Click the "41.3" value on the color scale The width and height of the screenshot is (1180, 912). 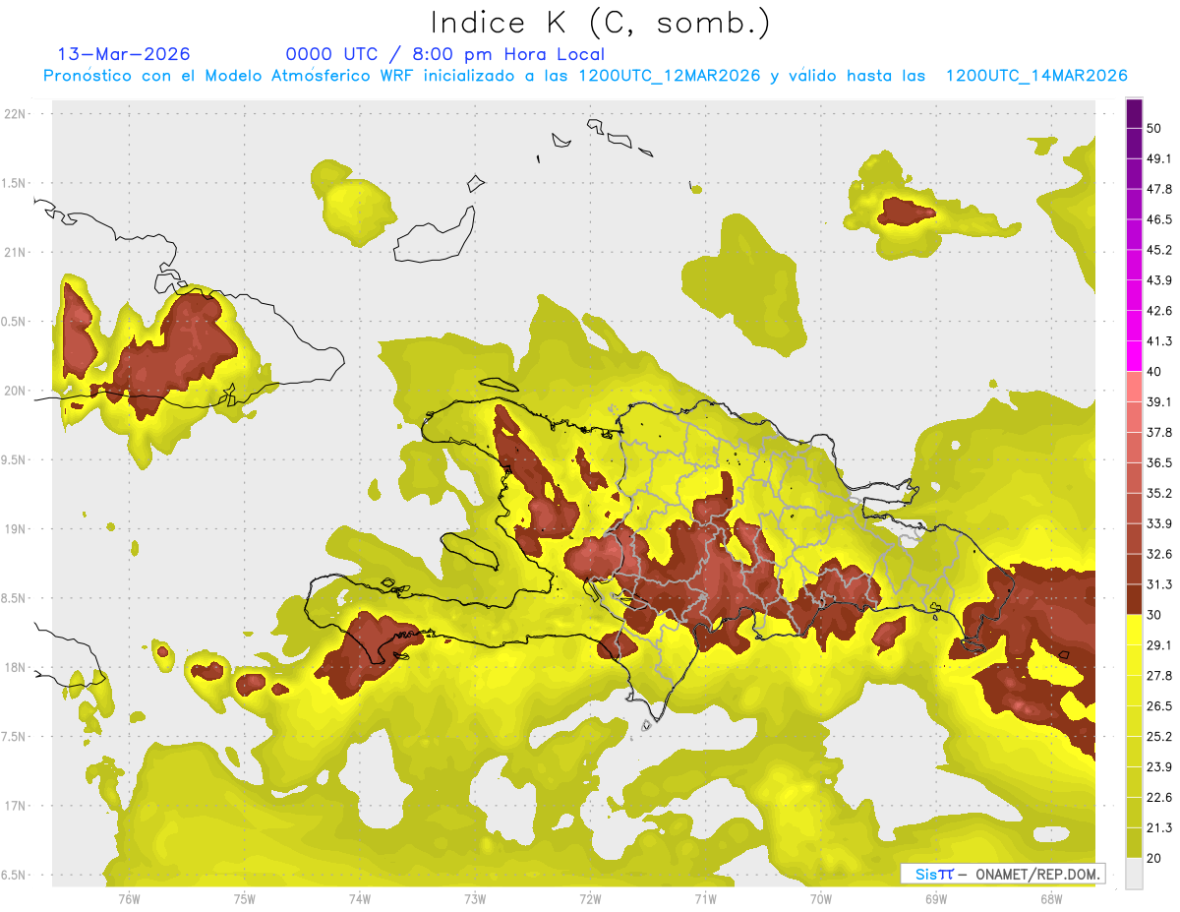coord(1159,341)
